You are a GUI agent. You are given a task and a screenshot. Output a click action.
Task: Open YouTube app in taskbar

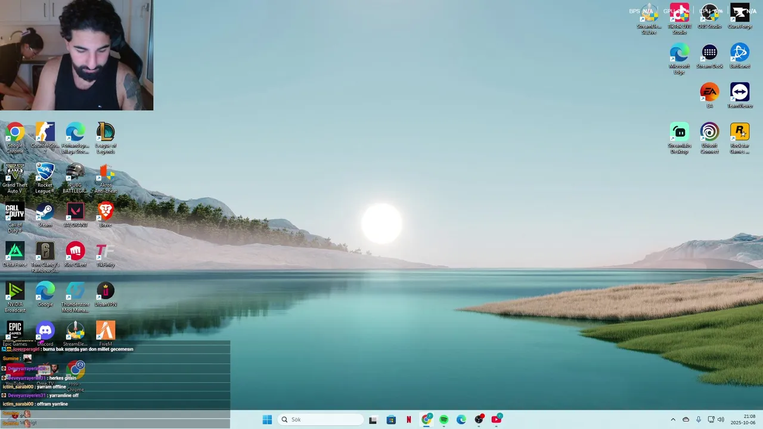coord(497,419)
